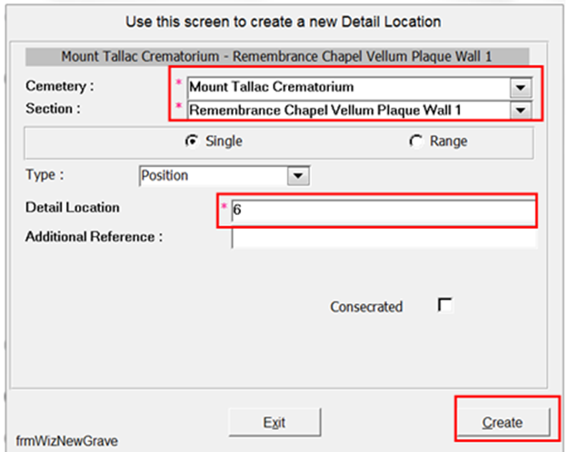Click the Mount Tallac Crematorium cemetery field

point(349,87)
